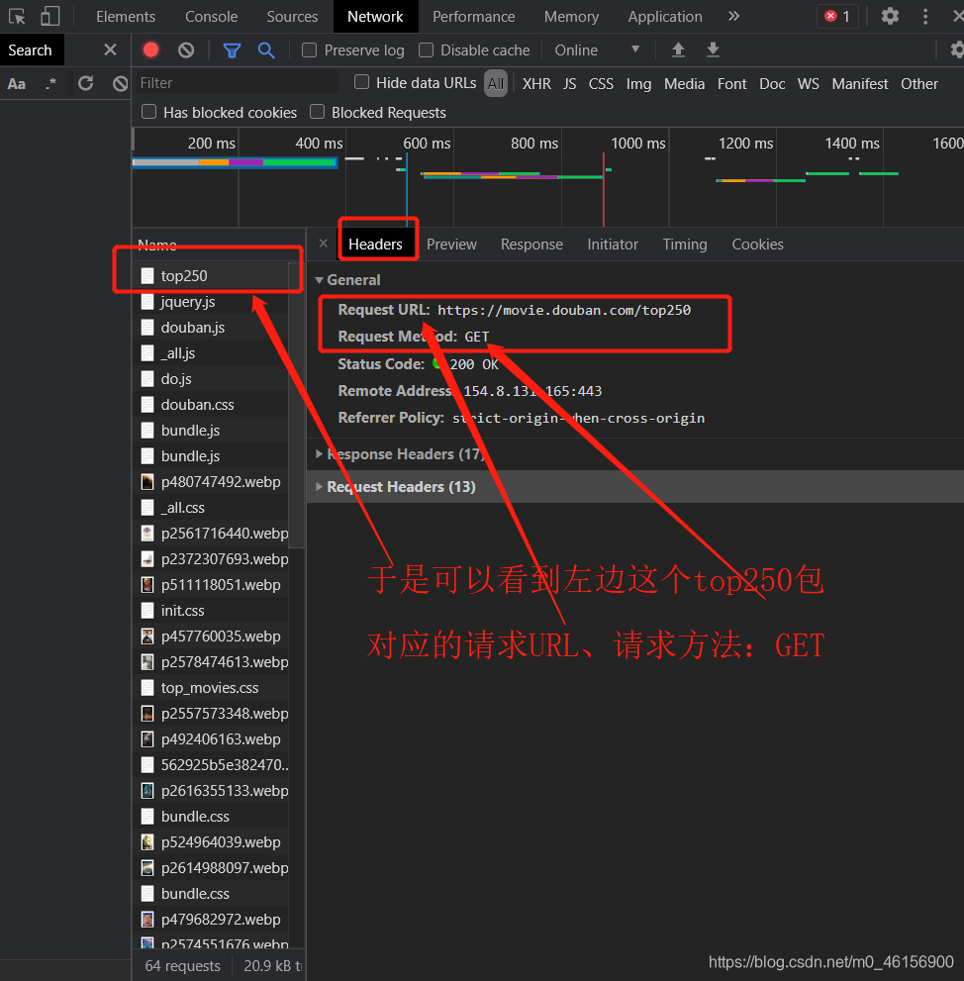Click the export HAR download icon
Screen dimensions: 964x981
713,49
